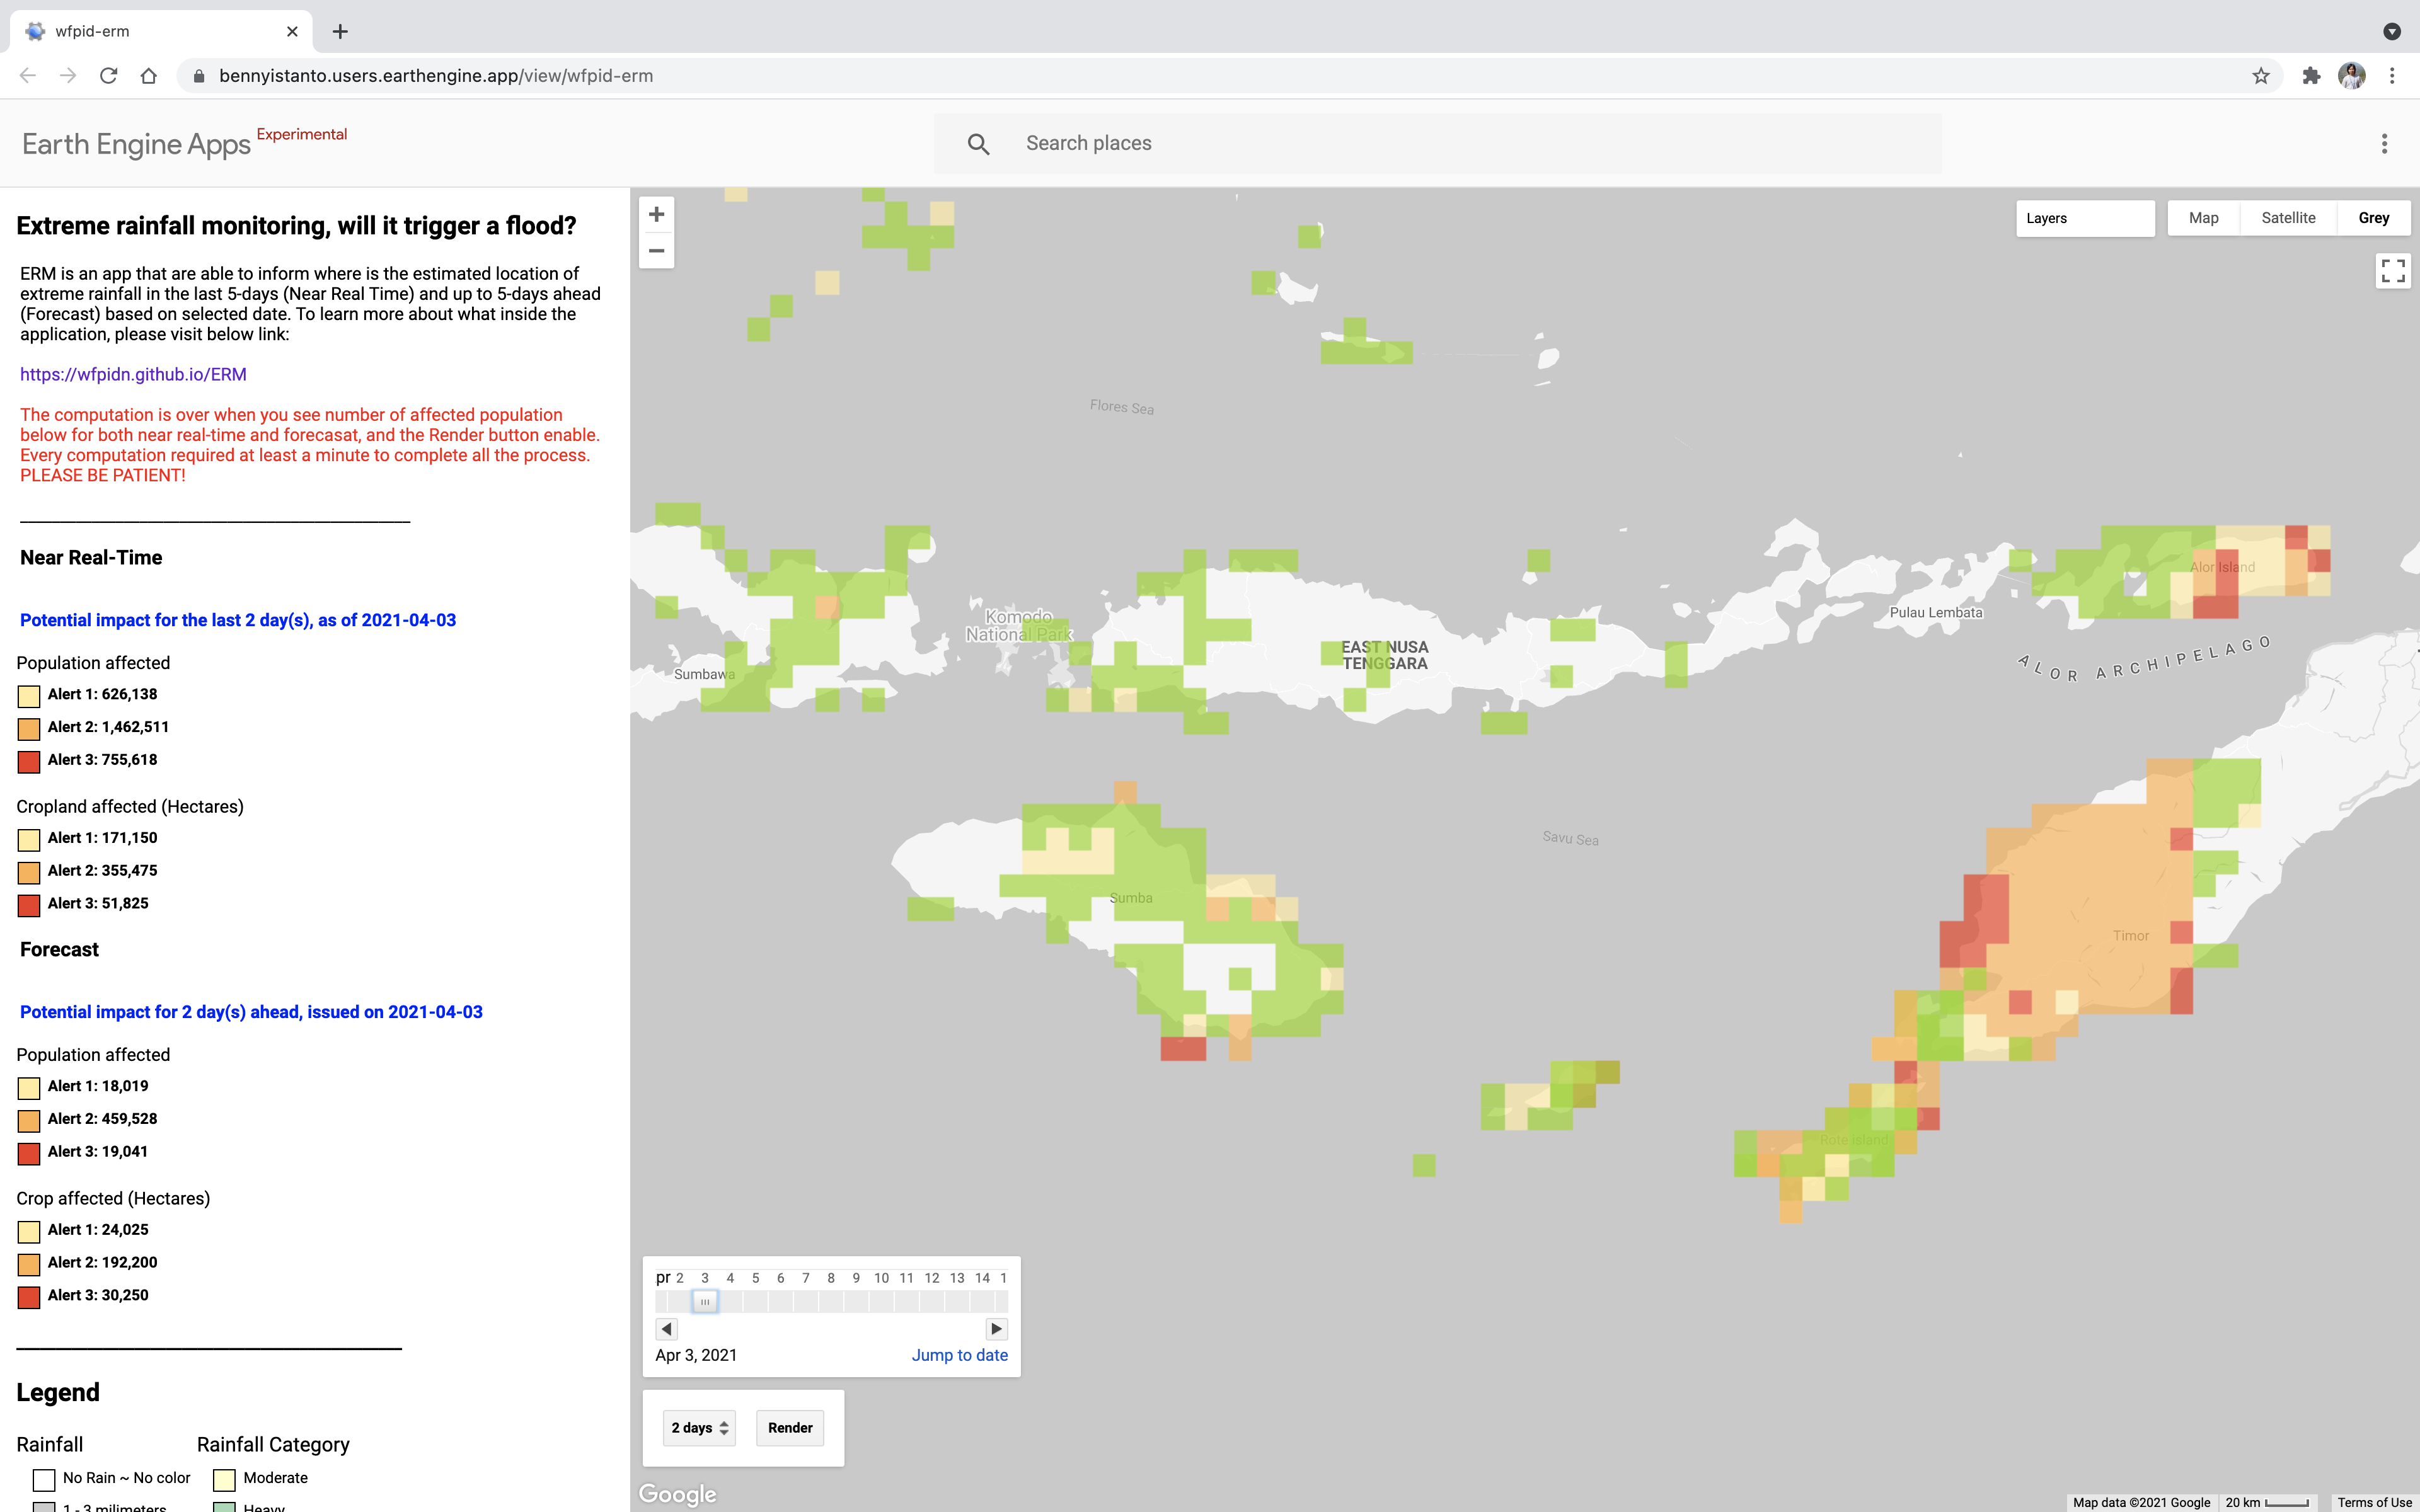
Task: Open the 2 days period selector
Action: point(699,1427)
